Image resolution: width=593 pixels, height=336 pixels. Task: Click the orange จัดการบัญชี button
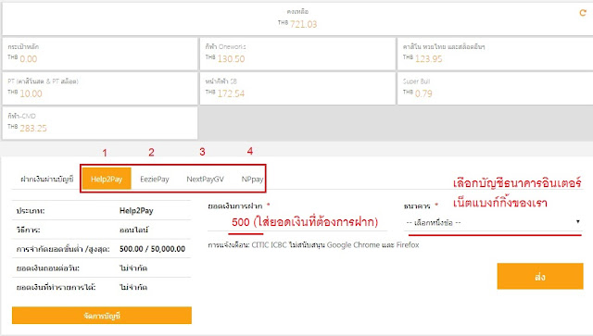pos(102,316)
